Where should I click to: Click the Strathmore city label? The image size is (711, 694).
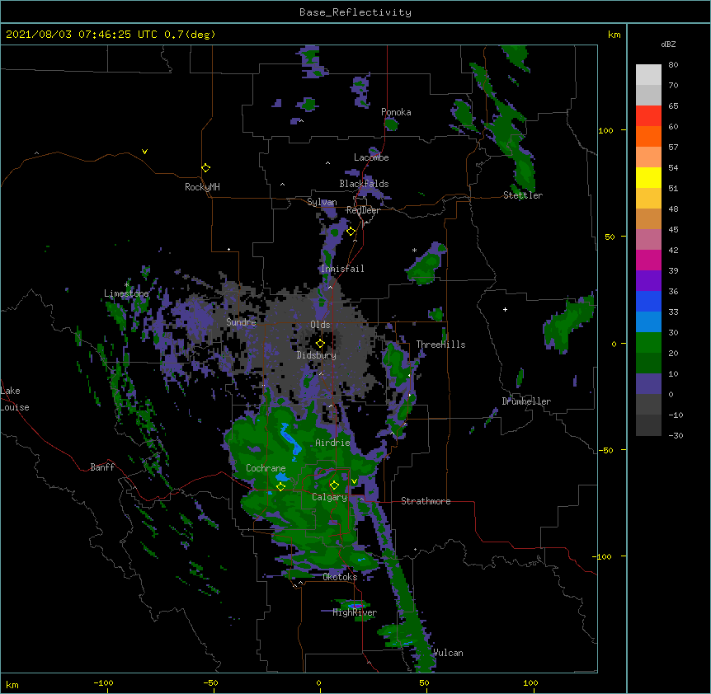coord(426,501)
